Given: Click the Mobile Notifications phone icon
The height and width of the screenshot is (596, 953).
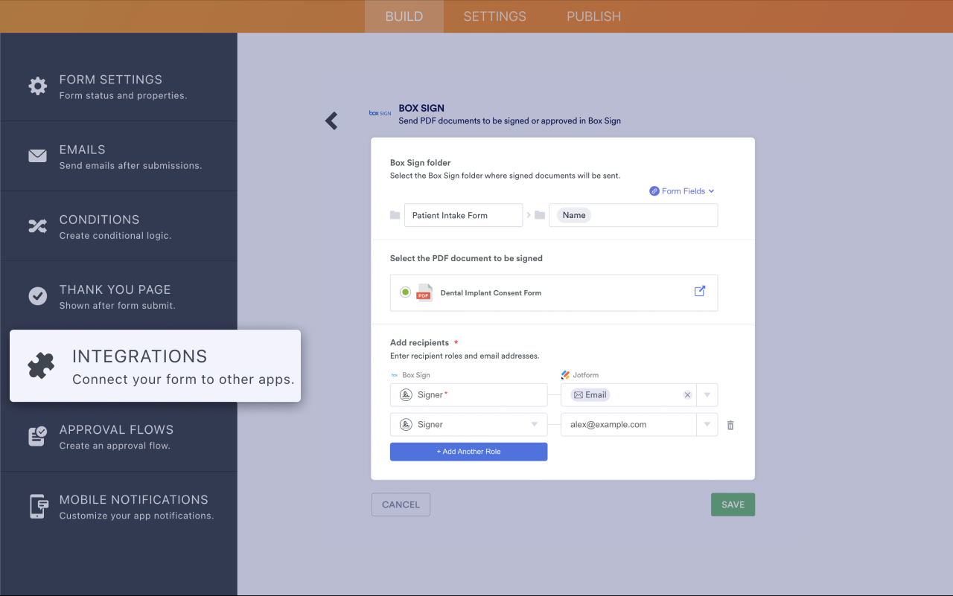Looking at the screenshot, I should [x=38, y=507].
